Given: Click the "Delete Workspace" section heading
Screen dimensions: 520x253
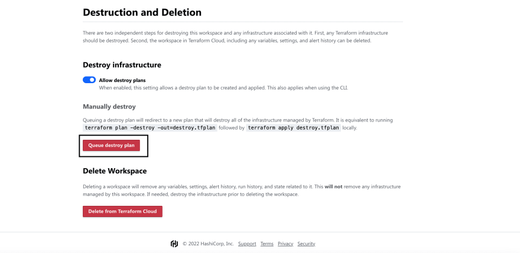Looking at the screenshot, I should (115, 171).
